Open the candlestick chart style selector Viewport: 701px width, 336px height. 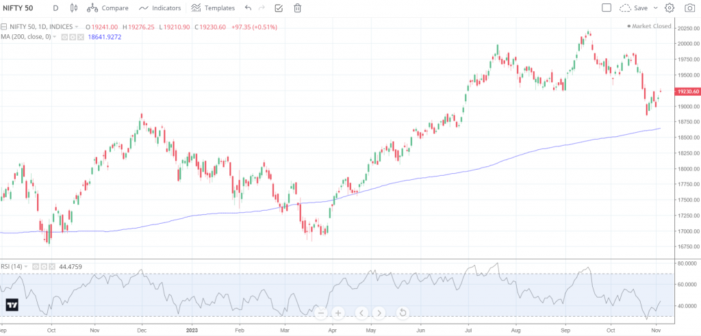(74, 8)
